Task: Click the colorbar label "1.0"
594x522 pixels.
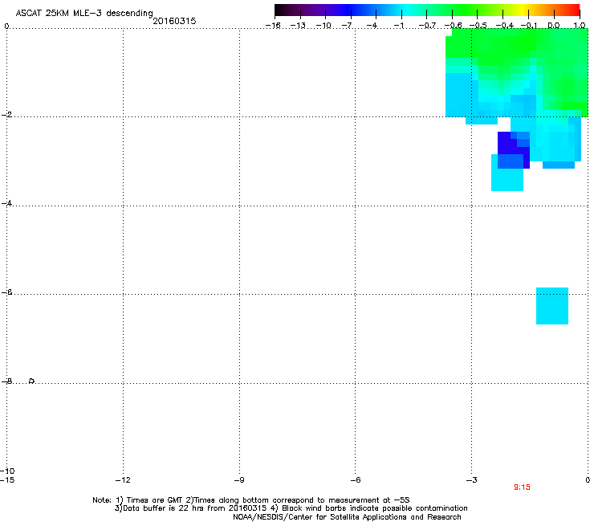Action: click(580, 26)
